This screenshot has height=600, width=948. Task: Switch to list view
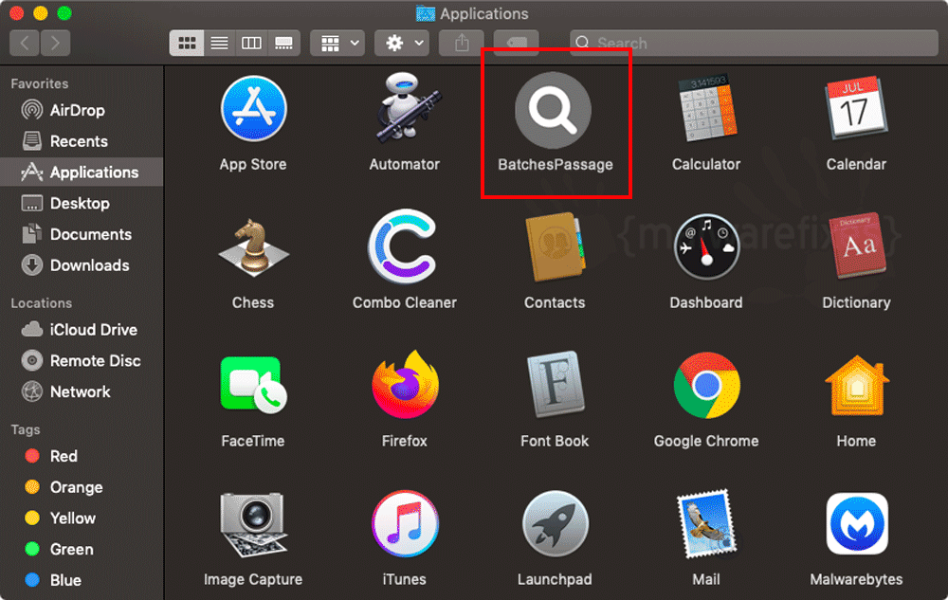coord(219,43)
